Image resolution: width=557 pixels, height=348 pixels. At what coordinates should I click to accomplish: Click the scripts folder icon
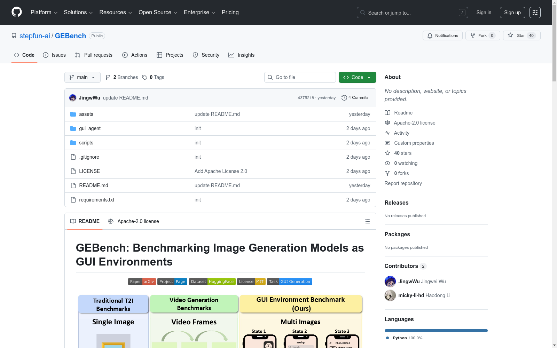[73, 143]
